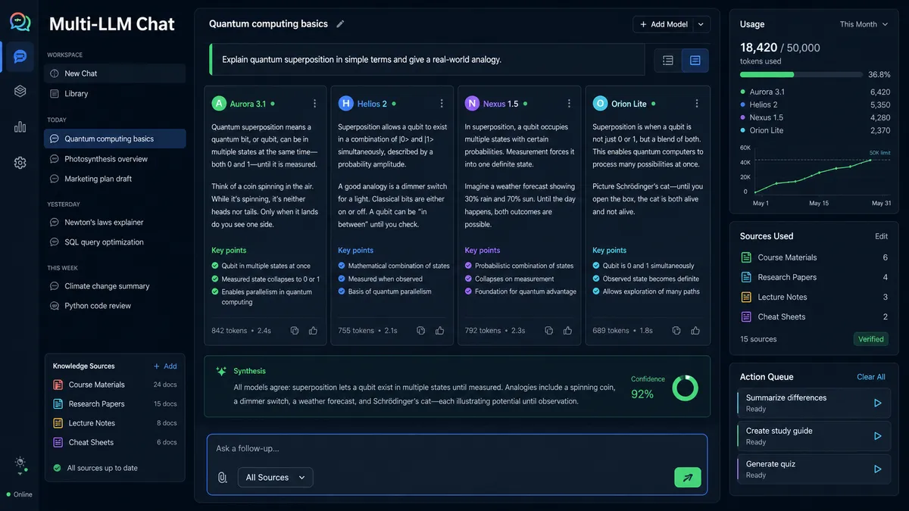Select Course Materials in Knowledge Sources

click(x=114, y=385)
